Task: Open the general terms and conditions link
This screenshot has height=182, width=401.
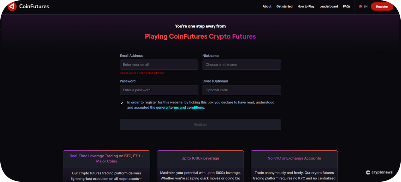Action: 180,107
